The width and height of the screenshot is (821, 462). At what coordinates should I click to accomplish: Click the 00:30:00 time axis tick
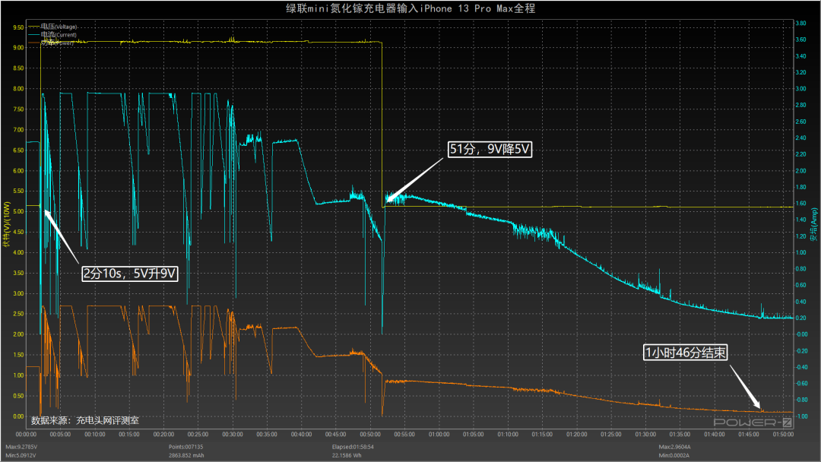pos(233,435)
